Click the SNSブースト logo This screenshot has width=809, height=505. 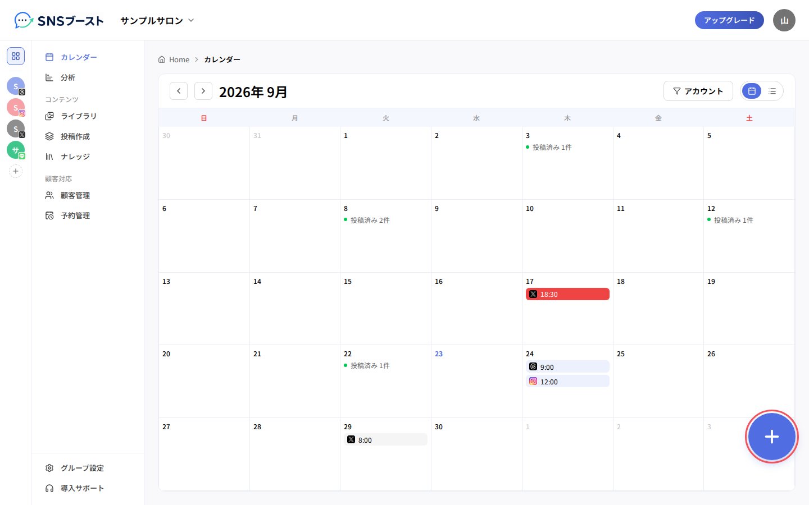[x=59, y=21]
